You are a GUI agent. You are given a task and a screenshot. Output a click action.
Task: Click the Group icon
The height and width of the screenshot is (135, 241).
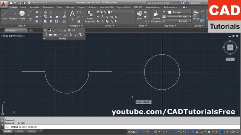point(196,15)
